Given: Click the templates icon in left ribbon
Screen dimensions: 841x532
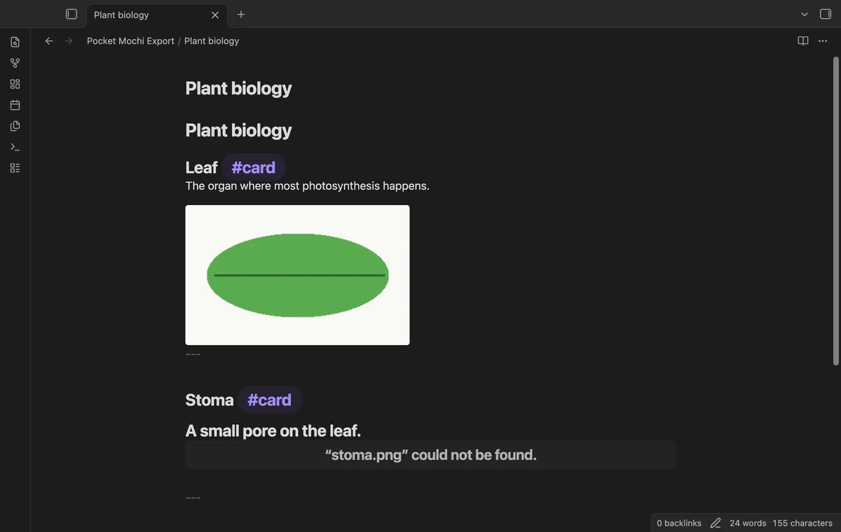Looking at the screenshot, I should pyautogui.click(x=15, y=126).
